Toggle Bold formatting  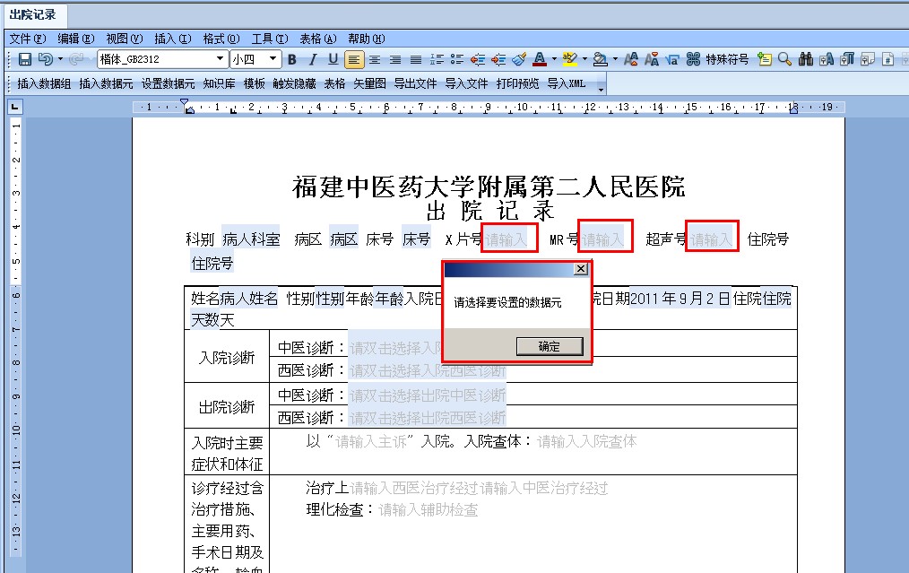(x=292, y=59)
